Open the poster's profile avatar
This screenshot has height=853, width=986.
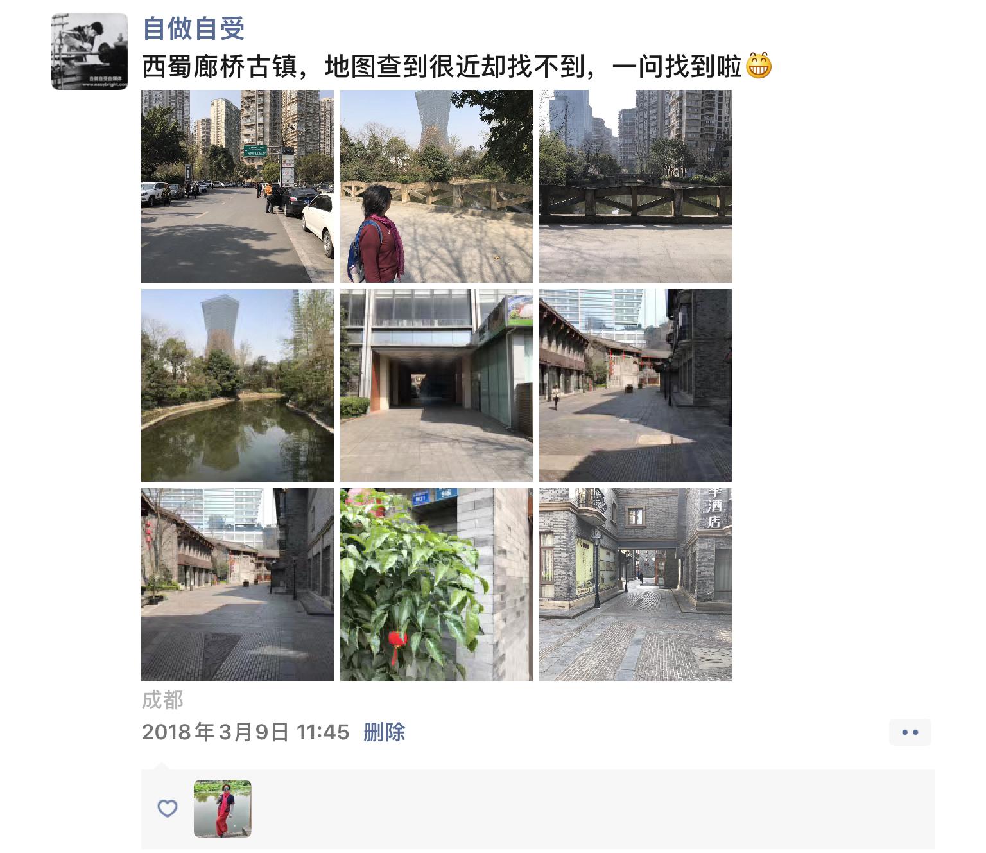[x=90, y=51]
